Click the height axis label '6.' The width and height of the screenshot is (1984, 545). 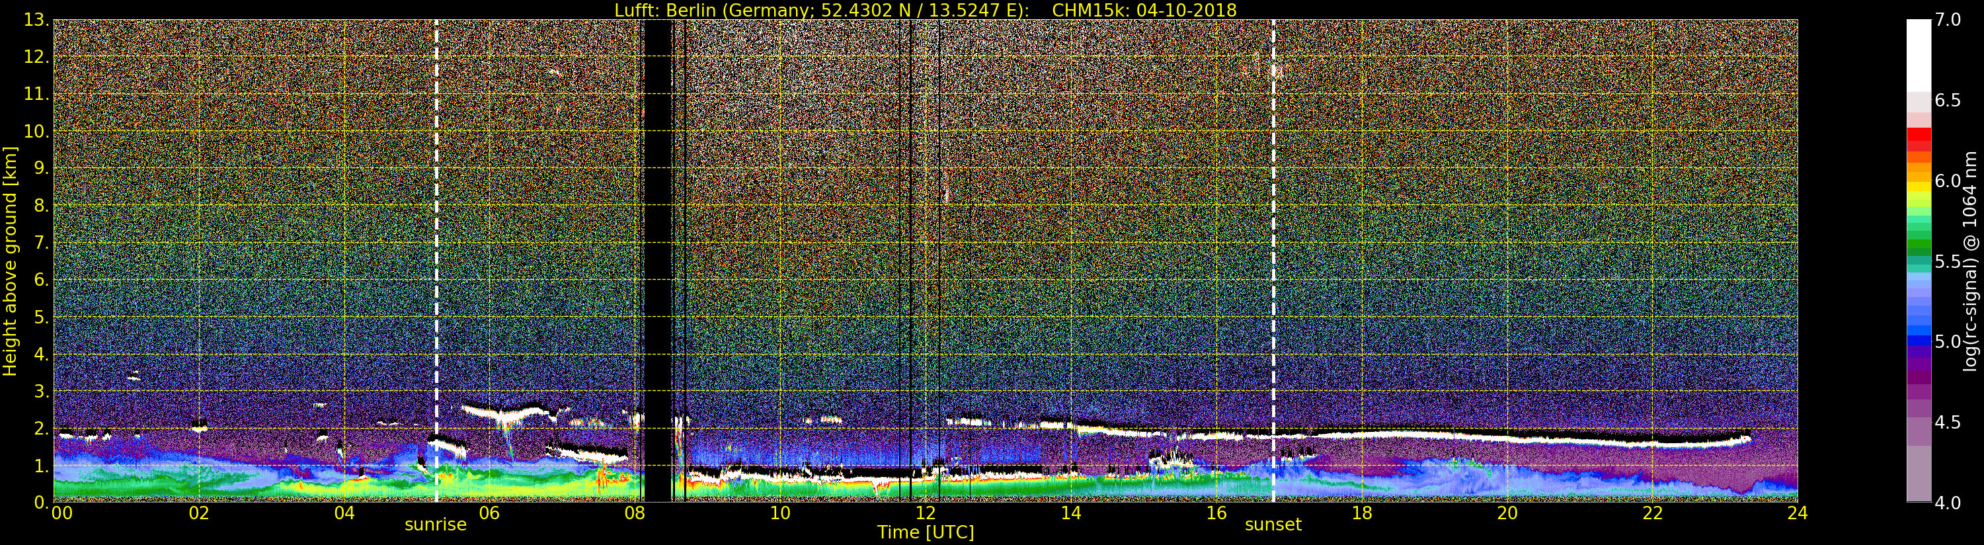[x=41, y=279]
